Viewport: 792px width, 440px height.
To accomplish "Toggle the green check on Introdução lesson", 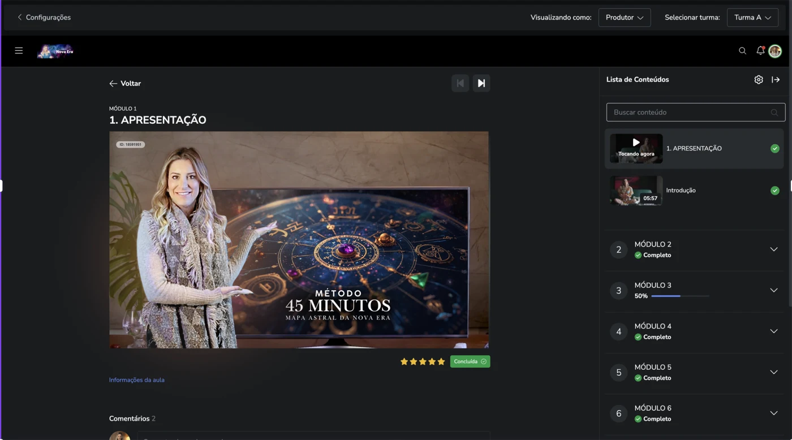I will [774, 191].
